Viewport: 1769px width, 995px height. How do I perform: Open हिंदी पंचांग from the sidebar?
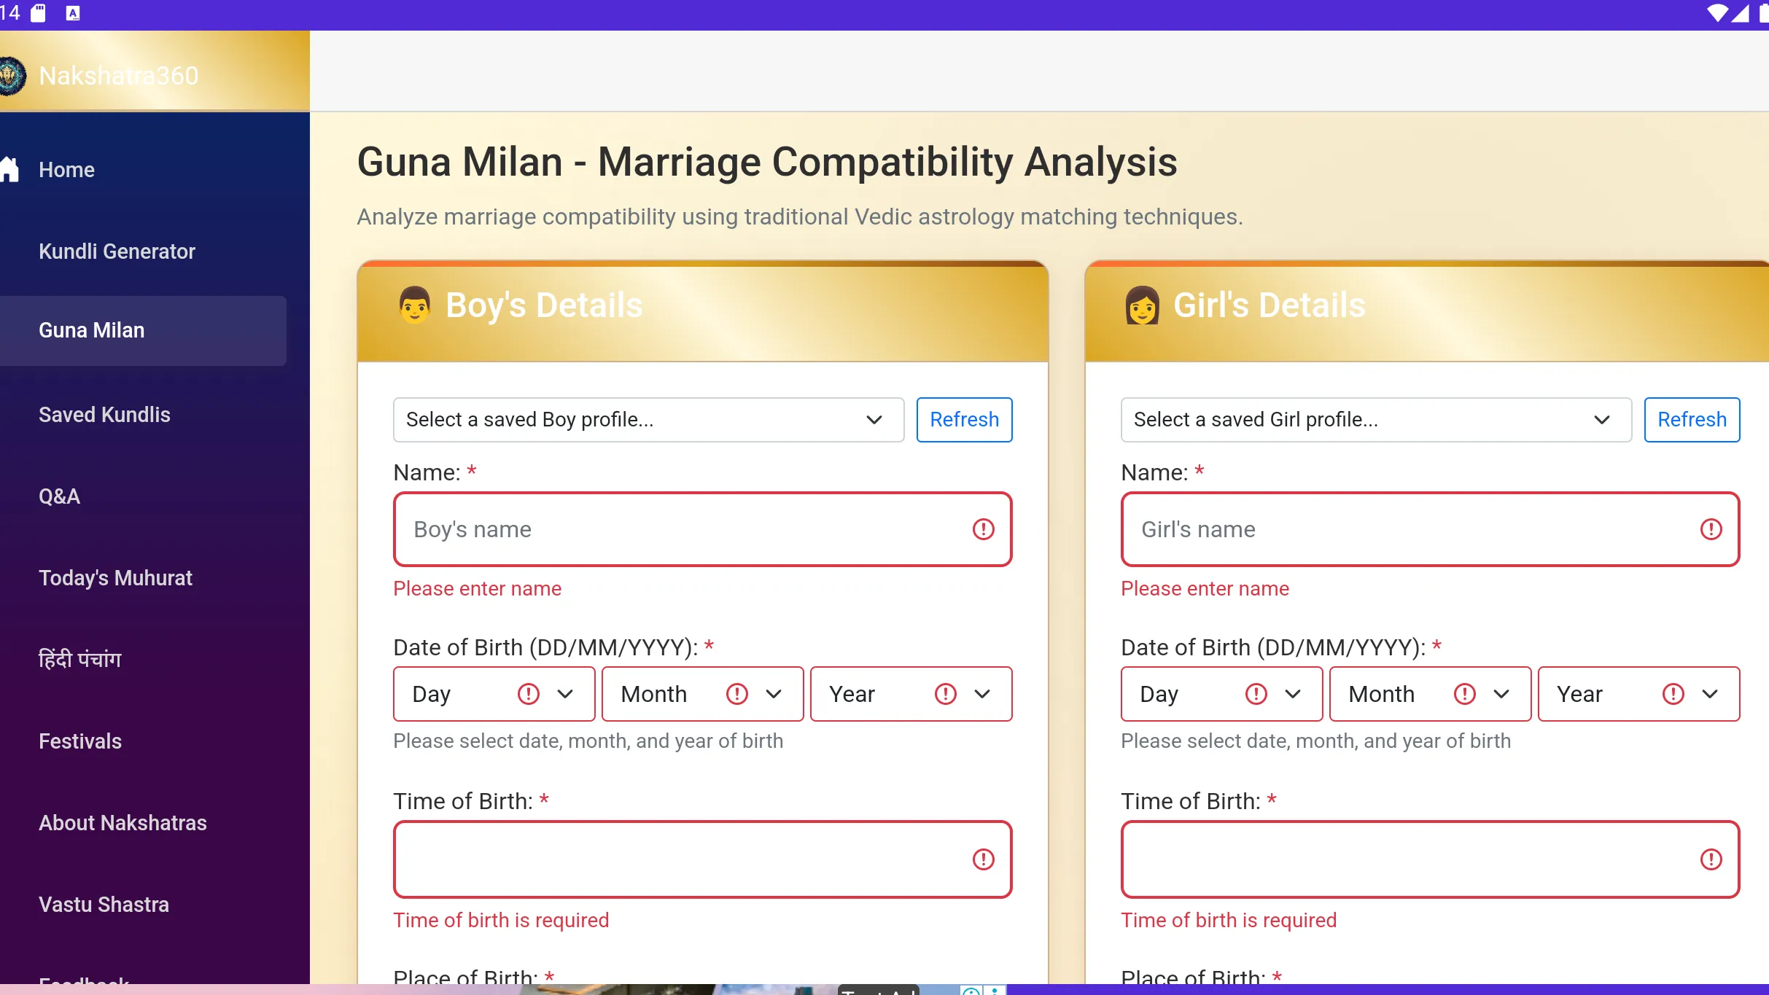coord(80,658)
